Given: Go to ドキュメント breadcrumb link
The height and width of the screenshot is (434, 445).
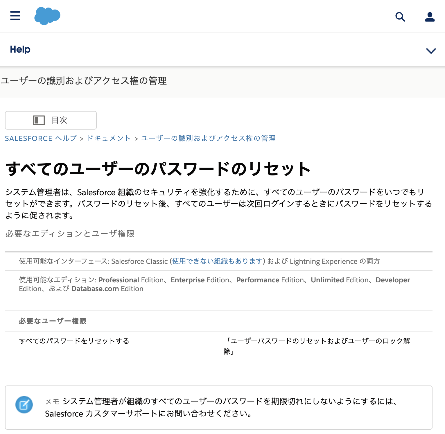Looking at the screenshot, I should coord(109,138).
